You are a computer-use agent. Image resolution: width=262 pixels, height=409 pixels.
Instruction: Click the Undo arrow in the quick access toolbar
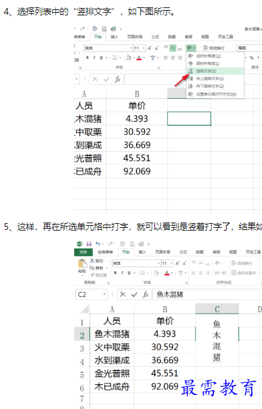pos(98,244)
